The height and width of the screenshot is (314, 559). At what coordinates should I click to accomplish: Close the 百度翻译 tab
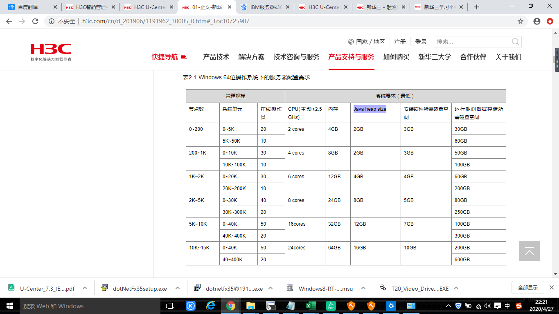pyautogui.click(x=55, y=7)
